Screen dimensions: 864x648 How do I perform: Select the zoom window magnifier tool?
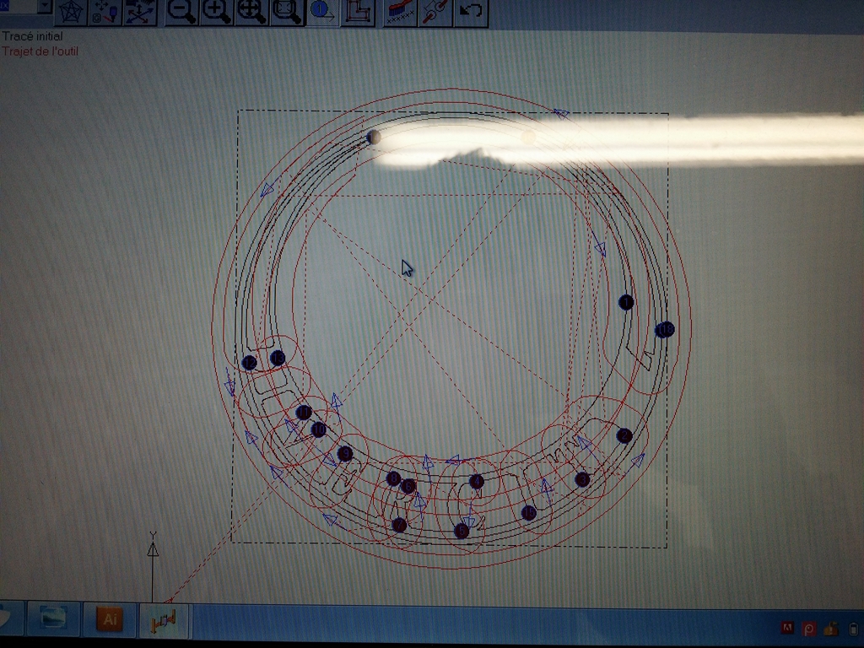(x=287, y=12)
